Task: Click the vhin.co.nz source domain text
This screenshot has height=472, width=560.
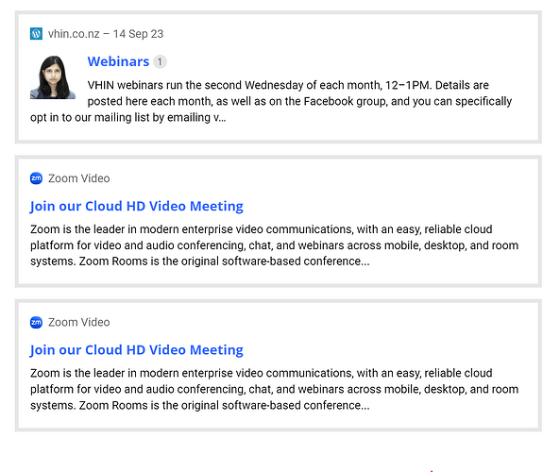Action: 74,34
